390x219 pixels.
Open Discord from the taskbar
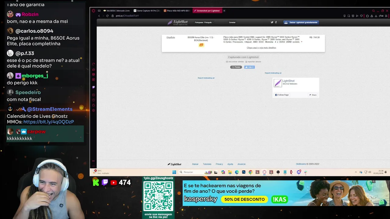(299, 172)
